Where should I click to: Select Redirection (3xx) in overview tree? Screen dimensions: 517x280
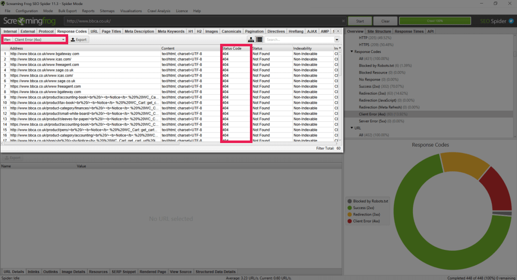383,93
